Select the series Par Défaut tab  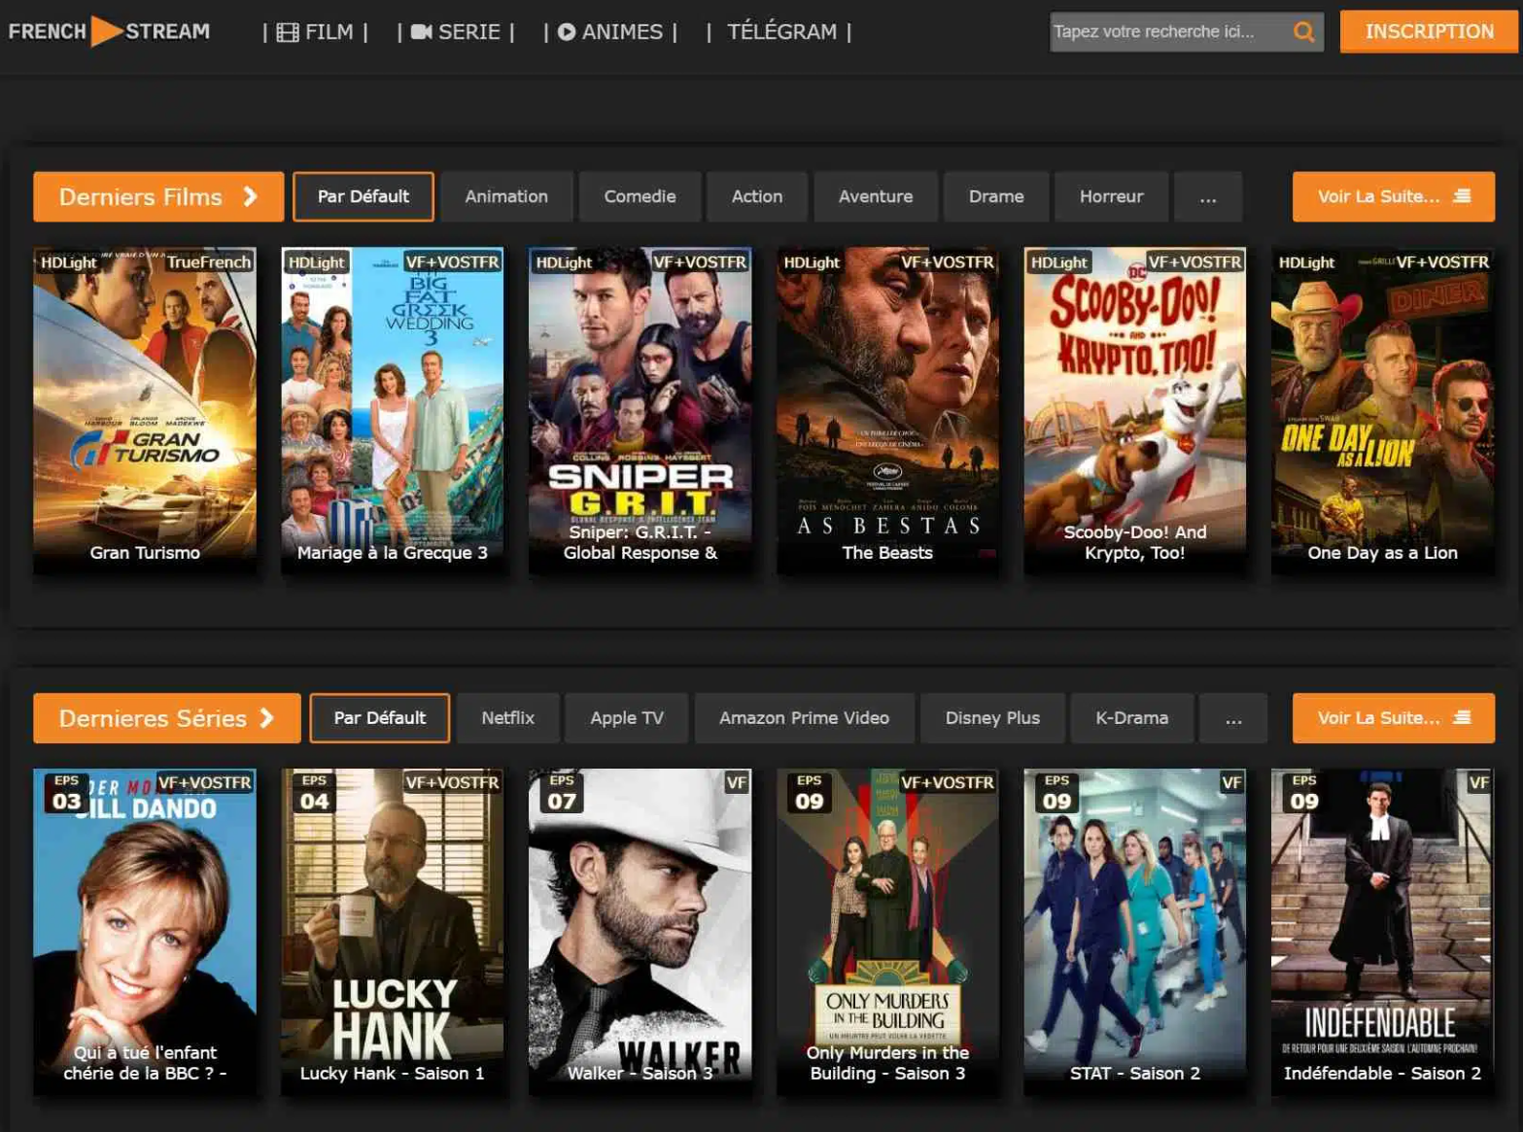[x=380, y=718]
